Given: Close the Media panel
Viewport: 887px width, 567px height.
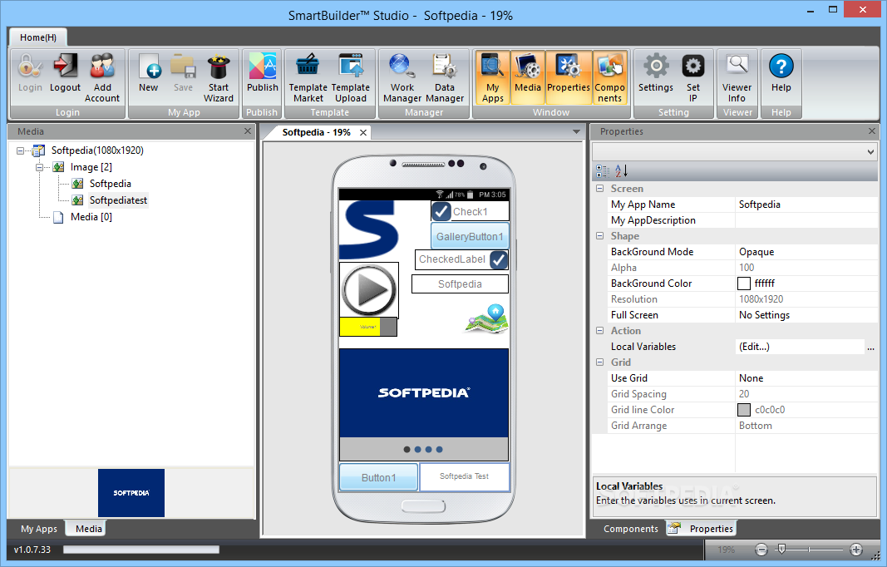Looking at the screenshot, I should 247,131.
